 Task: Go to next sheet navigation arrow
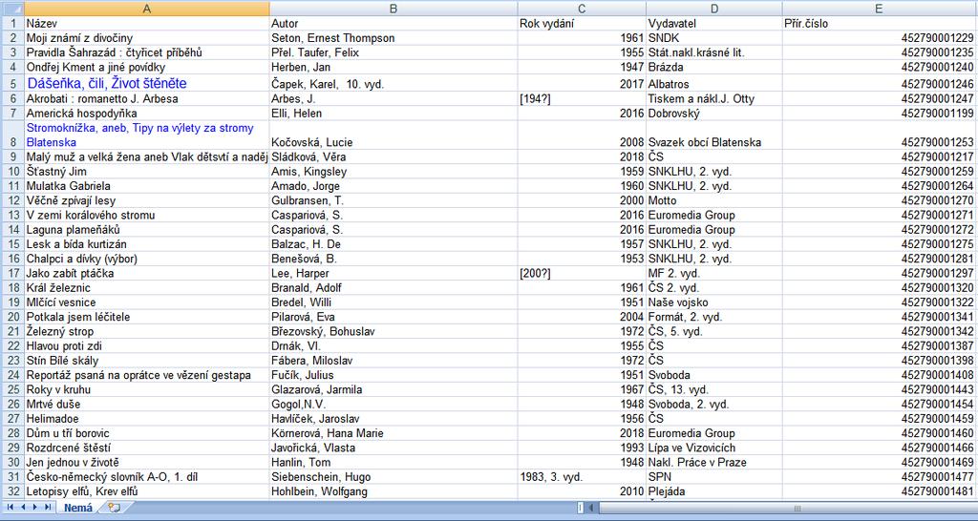tap(35, 508)
